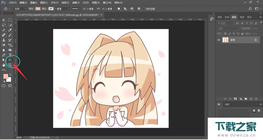Open the gear geometry options
The height and width of the screenshot is (140, 263).
139,9
